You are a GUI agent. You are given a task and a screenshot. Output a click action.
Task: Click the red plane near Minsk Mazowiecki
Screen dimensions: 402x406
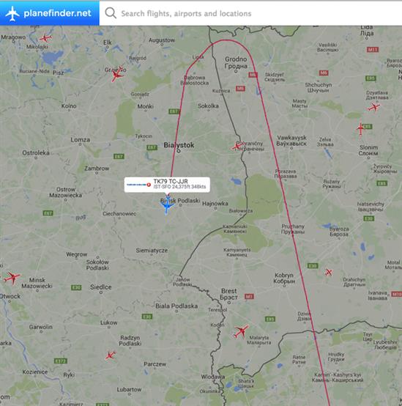[x=12, y=278]
